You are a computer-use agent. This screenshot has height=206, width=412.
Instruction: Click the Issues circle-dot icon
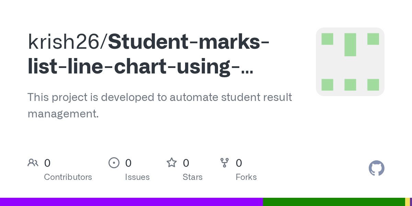coord(114,163)
